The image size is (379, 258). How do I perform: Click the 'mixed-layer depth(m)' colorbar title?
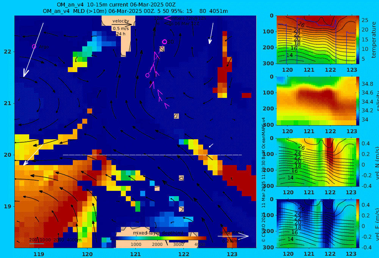pyautogui.click(x=158, y=233)
